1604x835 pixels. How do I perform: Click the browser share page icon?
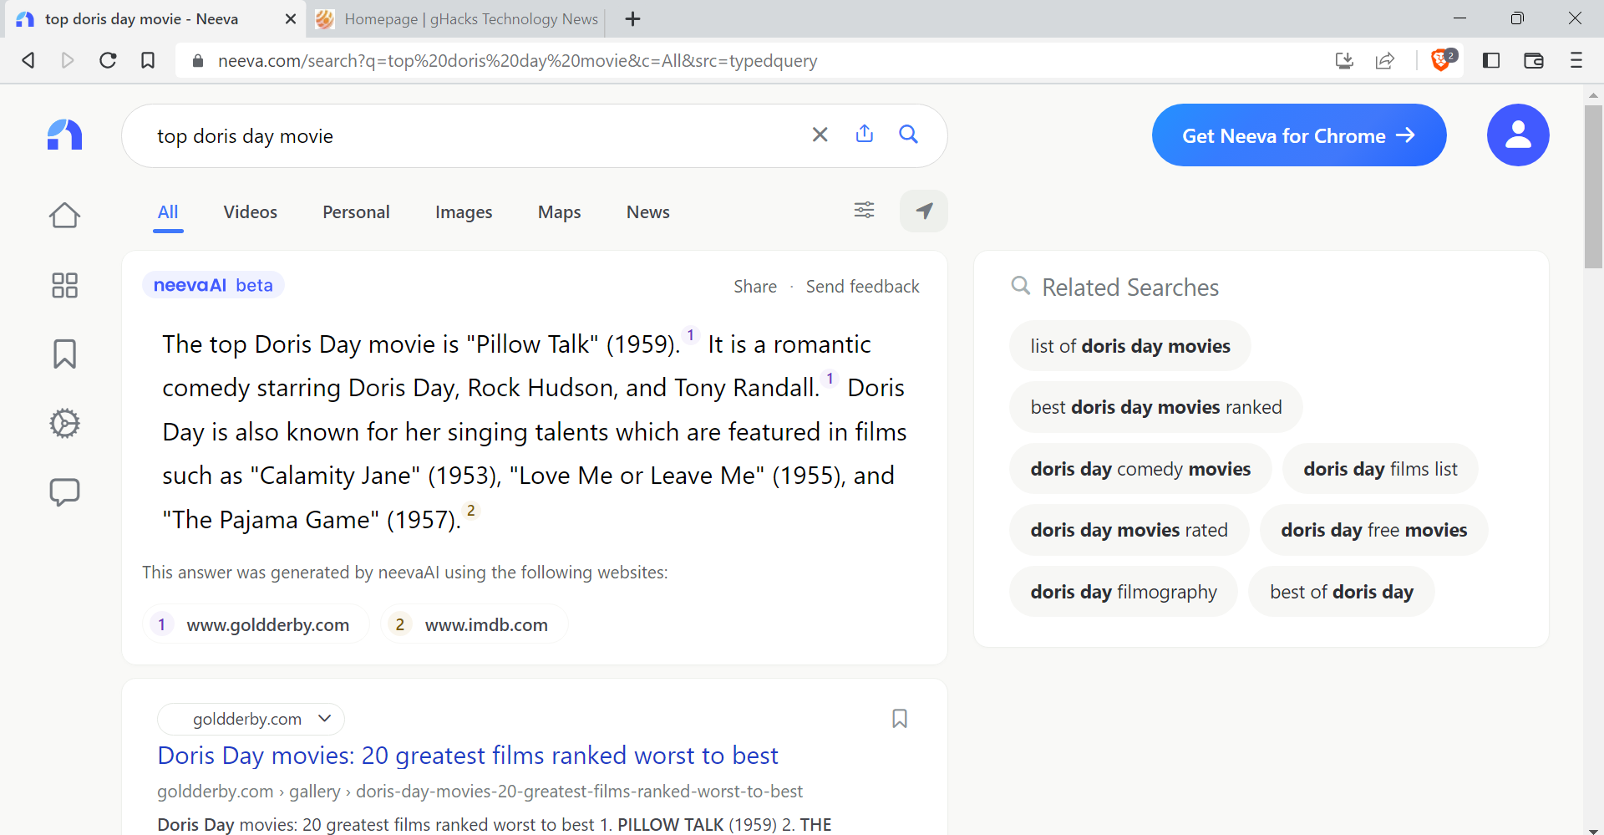click(x=1384, y=60)
